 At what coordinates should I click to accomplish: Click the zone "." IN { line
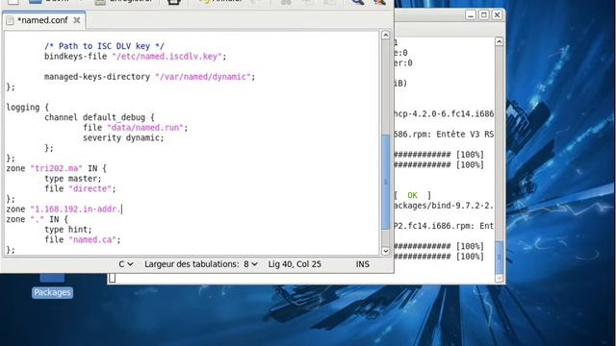pyautogui.click(x=37, y=220)
